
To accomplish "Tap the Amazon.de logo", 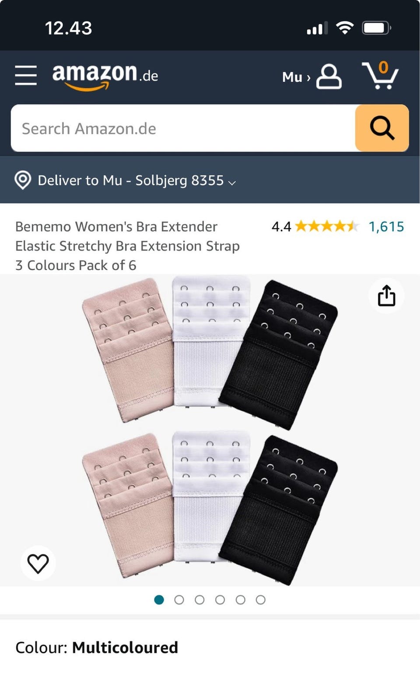I will (x=105, y=76).
